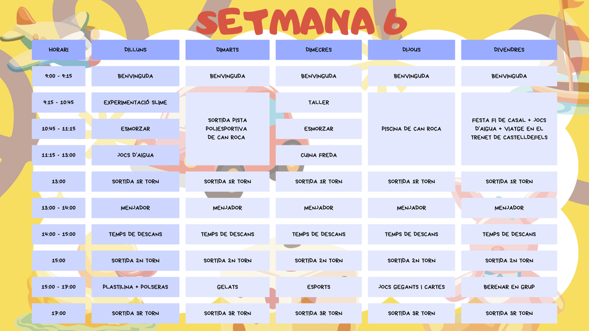Click the GELATS cell
Screen dimensions: 589x331
pos(227,287)
